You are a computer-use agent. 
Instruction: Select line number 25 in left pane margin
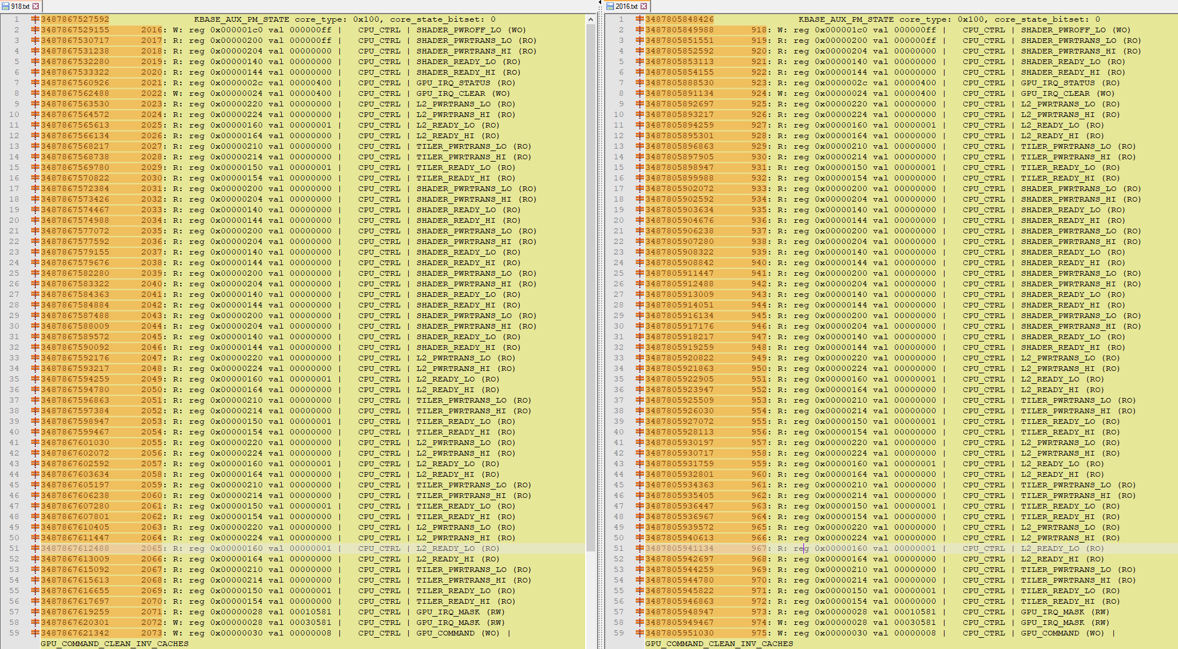[14, 273]
